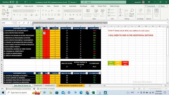This screenshot has height=95, width=169.
Task: Open Format as Table gallery
Action: pos(96,13)
